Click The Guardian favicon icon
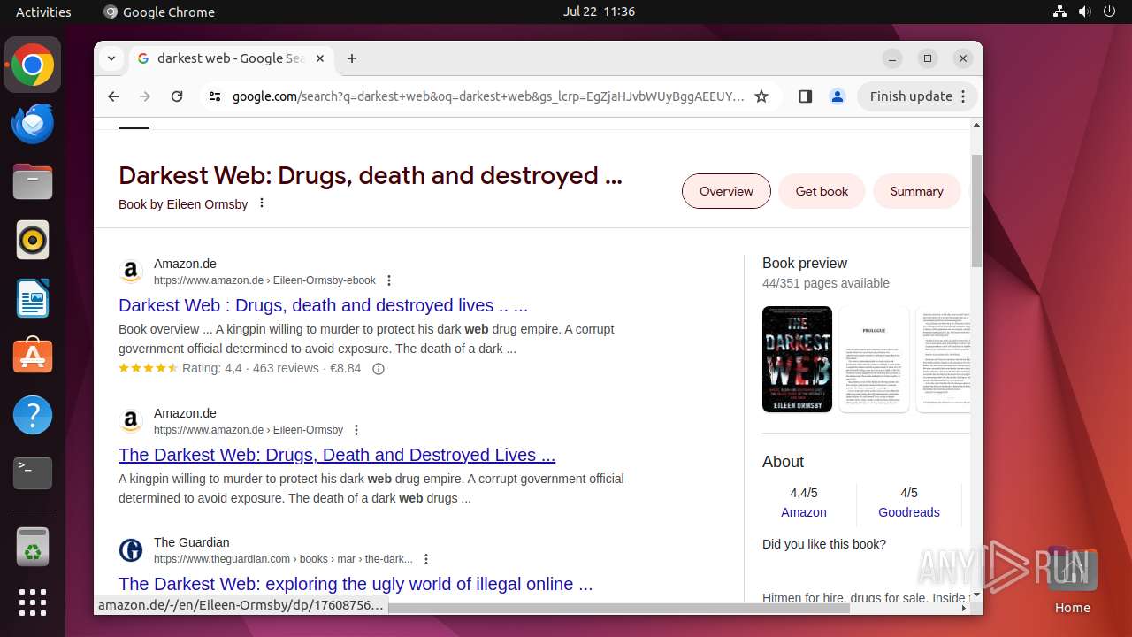1132x637 pixels. click(131, 550)
